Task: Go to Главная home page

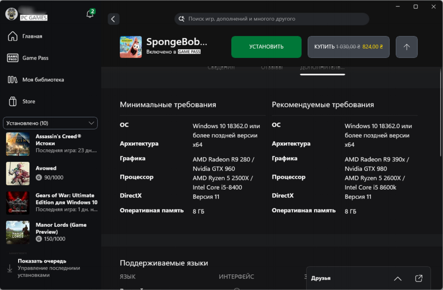Action: [x=32, y=36]
